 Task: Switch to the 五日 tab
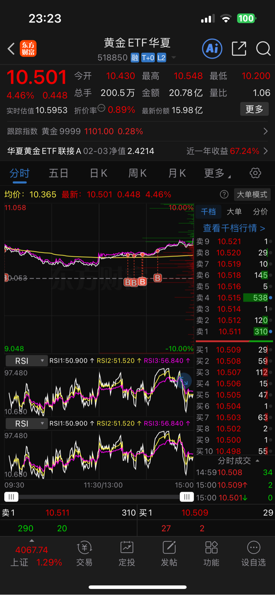tap(59, 174)
